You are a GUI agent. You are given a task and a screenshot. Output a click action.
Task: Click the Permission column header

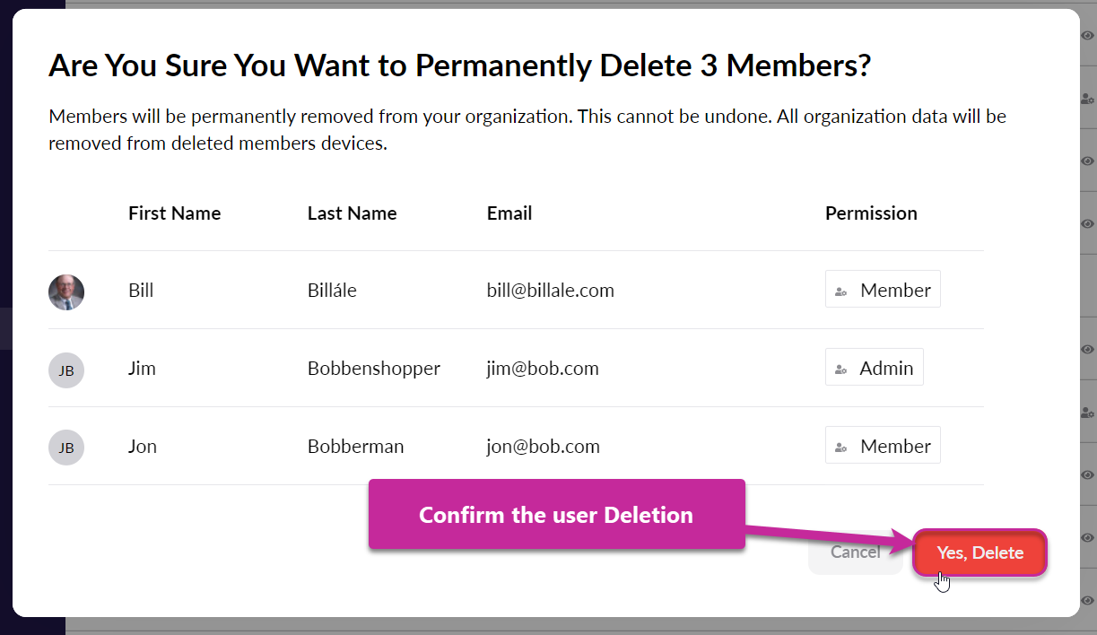(x=871, y=213)
